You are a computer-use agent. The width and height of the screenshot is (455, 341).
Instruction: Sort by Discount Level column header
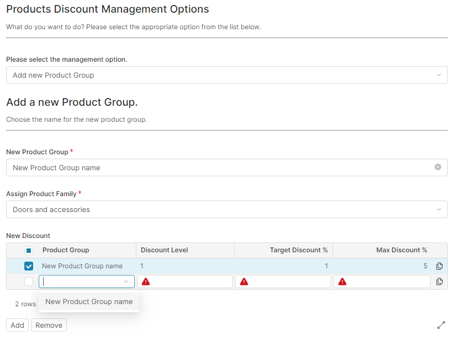164,250
